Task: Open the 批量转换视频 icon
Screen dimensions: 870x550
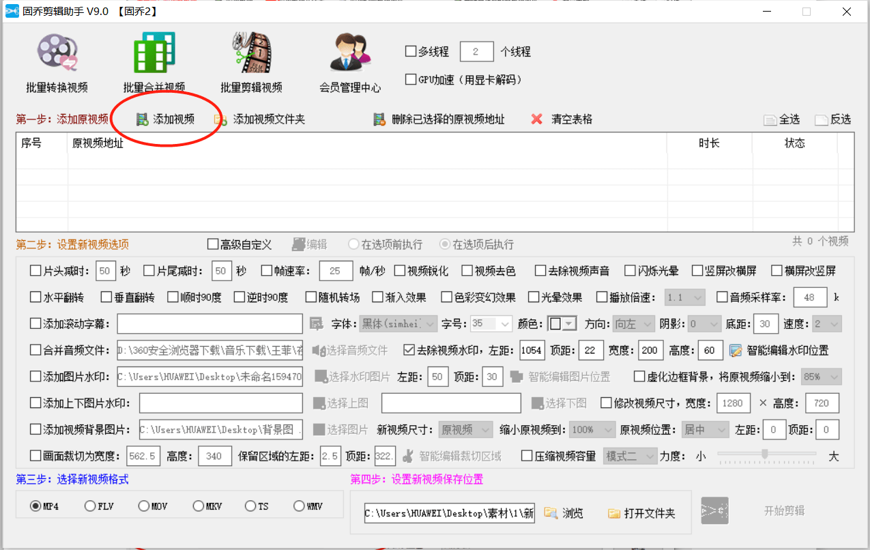Action: tap(57, 53)
